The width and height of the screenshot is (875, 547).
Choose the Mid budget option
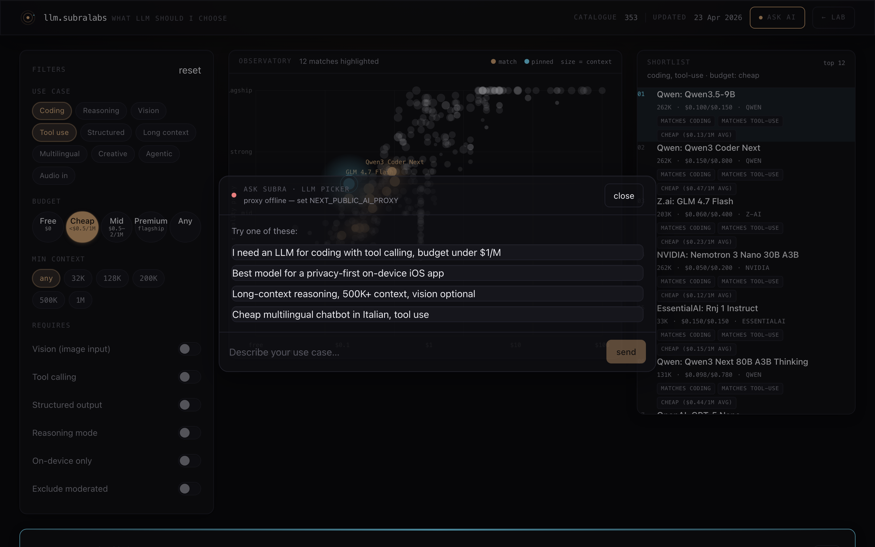coord(116,227)
